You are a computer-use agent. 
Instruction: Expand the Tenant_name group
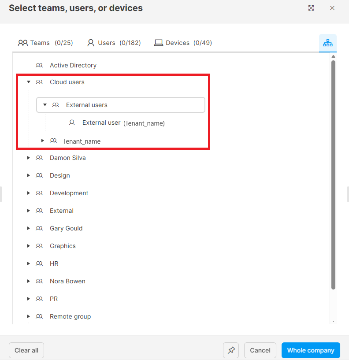tap(43, 141)
